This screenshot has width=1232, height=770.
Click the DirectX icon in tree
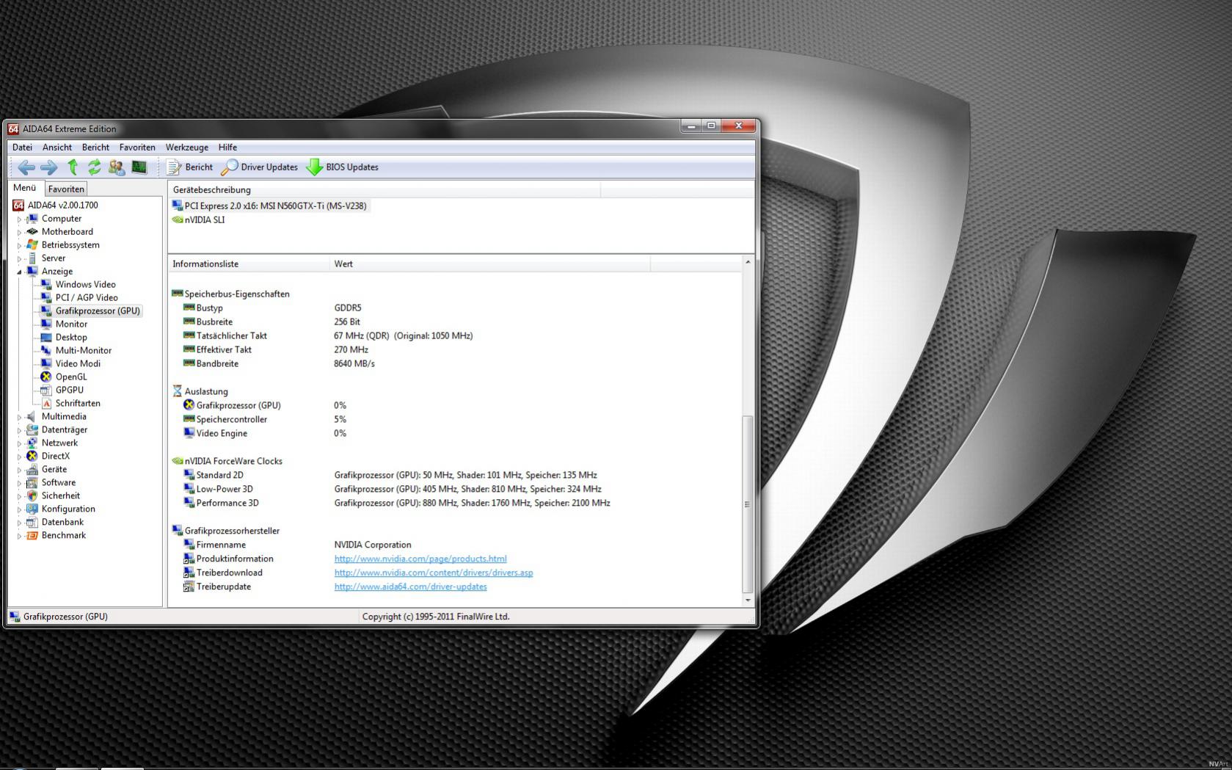pos(32,457)
